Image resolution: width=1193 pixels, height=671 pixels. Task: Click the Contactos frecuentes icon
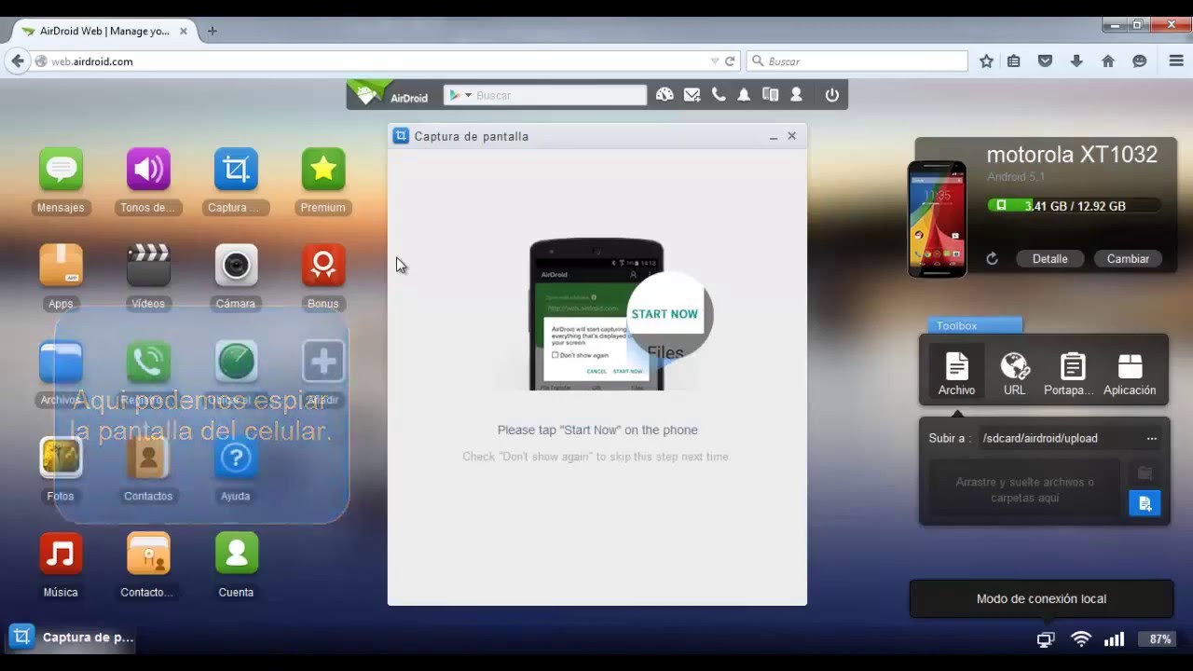[148, 554]
